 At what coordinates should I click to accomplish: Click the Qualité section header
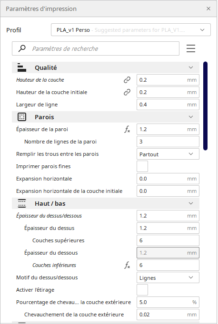[106, 67]
